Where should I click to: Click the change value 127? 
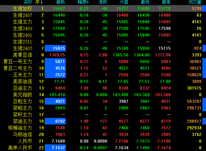point(104,121)
